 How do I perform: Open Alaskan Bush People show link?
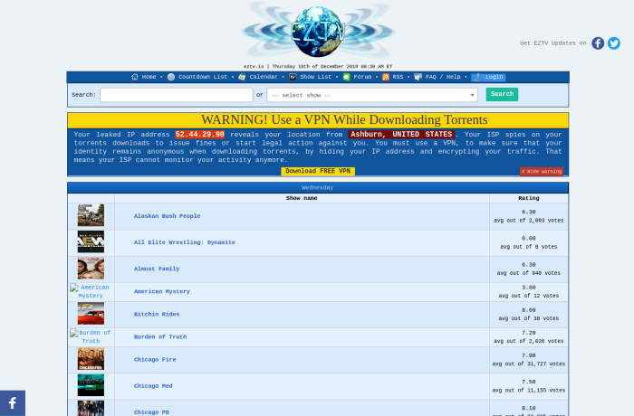167,216
